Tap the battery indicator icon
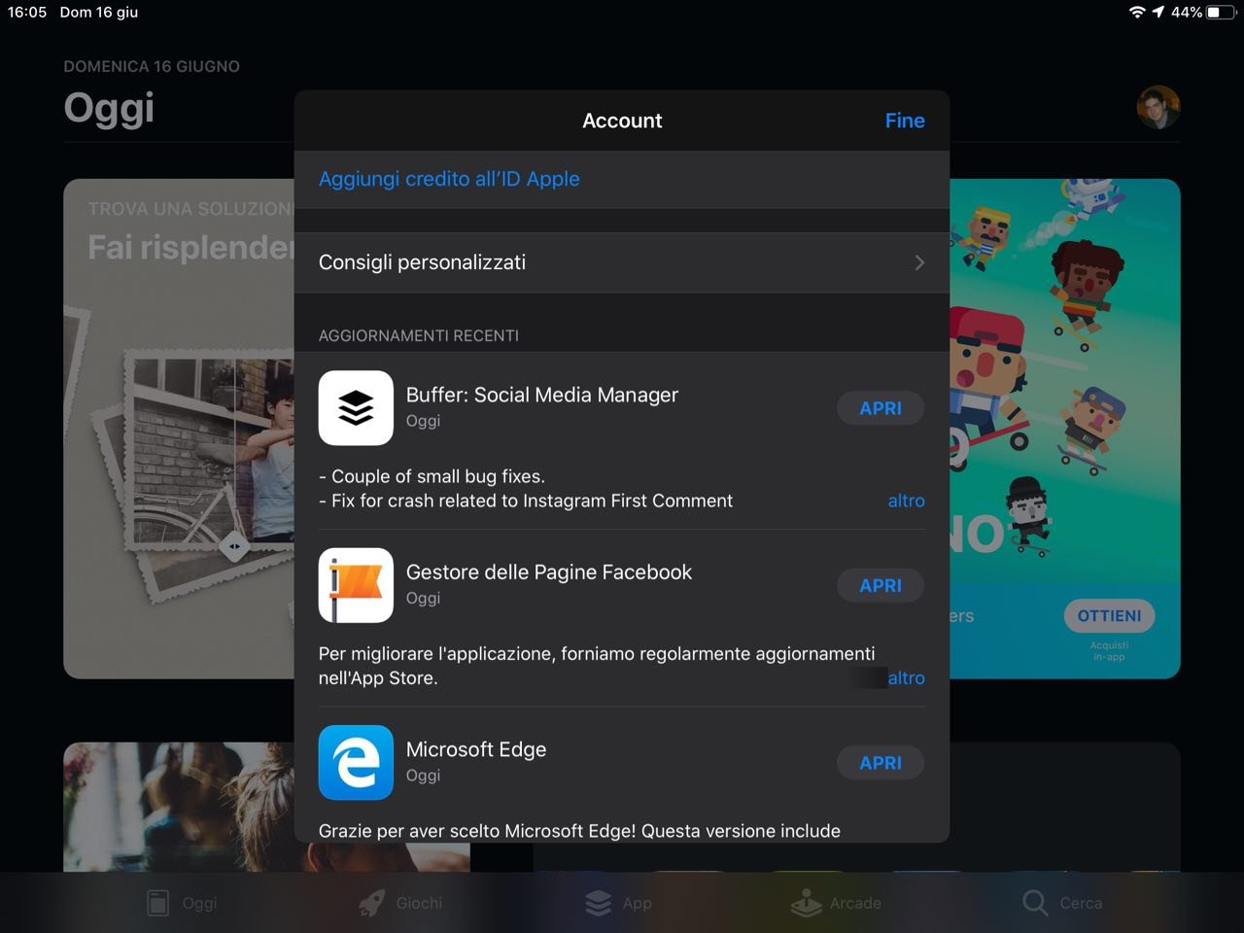Viewport: 1244px width, 933px height. click(1220, 12)
